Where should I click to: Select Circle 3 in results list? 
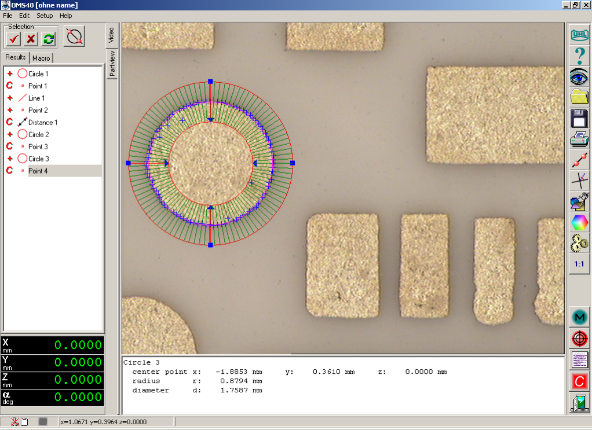pyautogui.click(x=38, y=159)
